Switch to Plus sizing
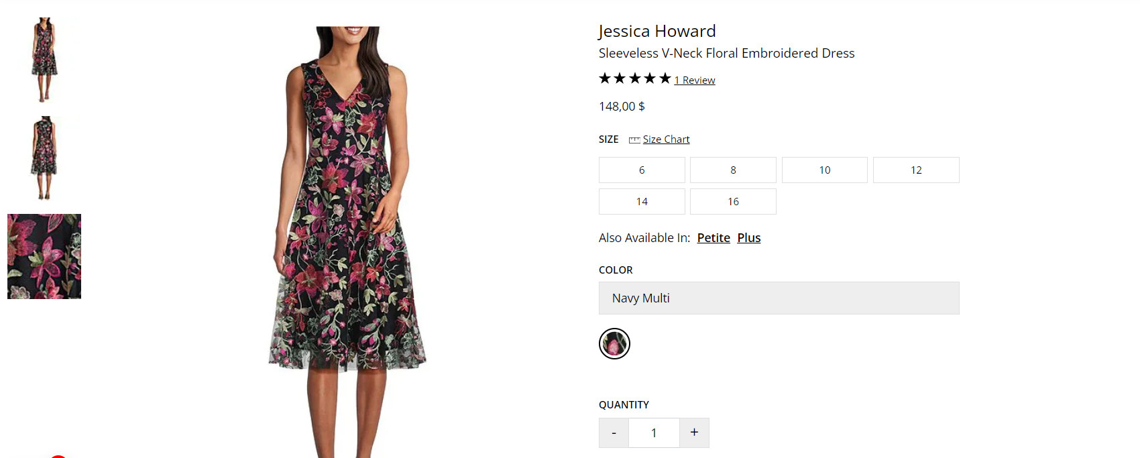 tap(749, 238)
